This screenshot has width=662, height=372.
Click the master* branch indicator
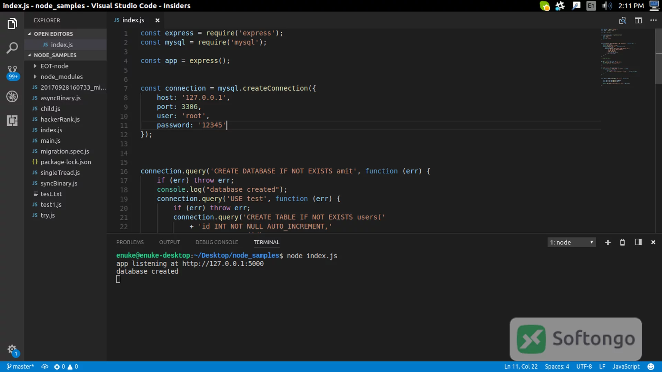[x=20, y=366]
